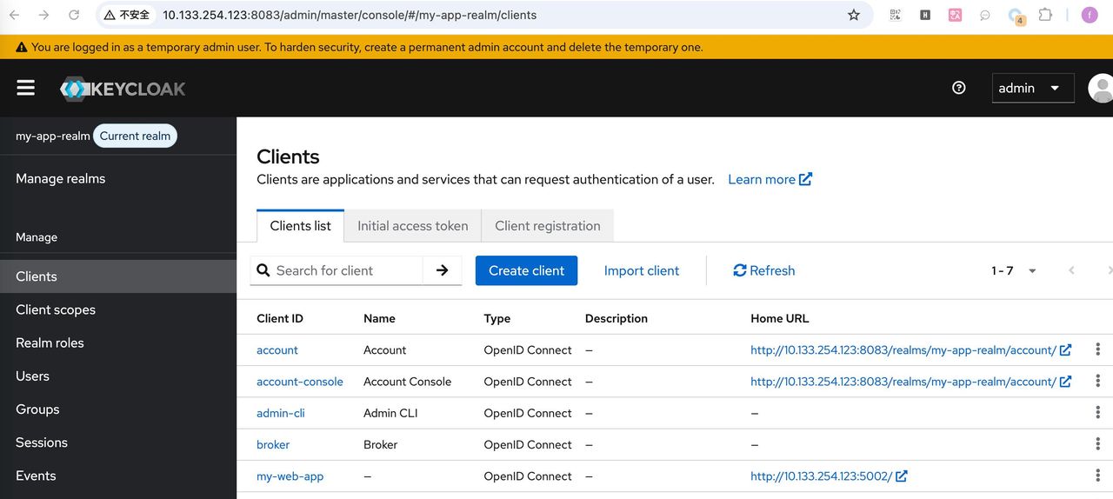Open browser extensions puzzle icon
This screenshot has height=499, width=1113.
point(1045,15)
